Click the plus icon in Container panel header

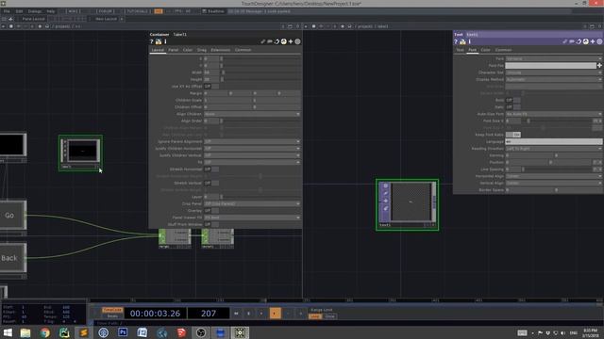click(291, 41)
